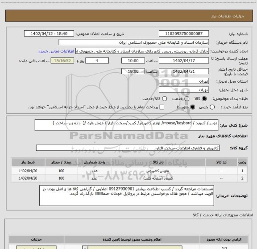This screenshot has width=257, height=249.
Task: Click date 1402/04/20 in the کیبورد row
Action: (28, 178)
